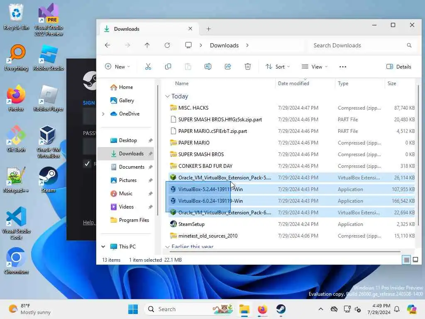Open Visual Studio Code desktop shortcut
Image resolution: width=425 pixels, height=319 pixels.
pos(16,223)
